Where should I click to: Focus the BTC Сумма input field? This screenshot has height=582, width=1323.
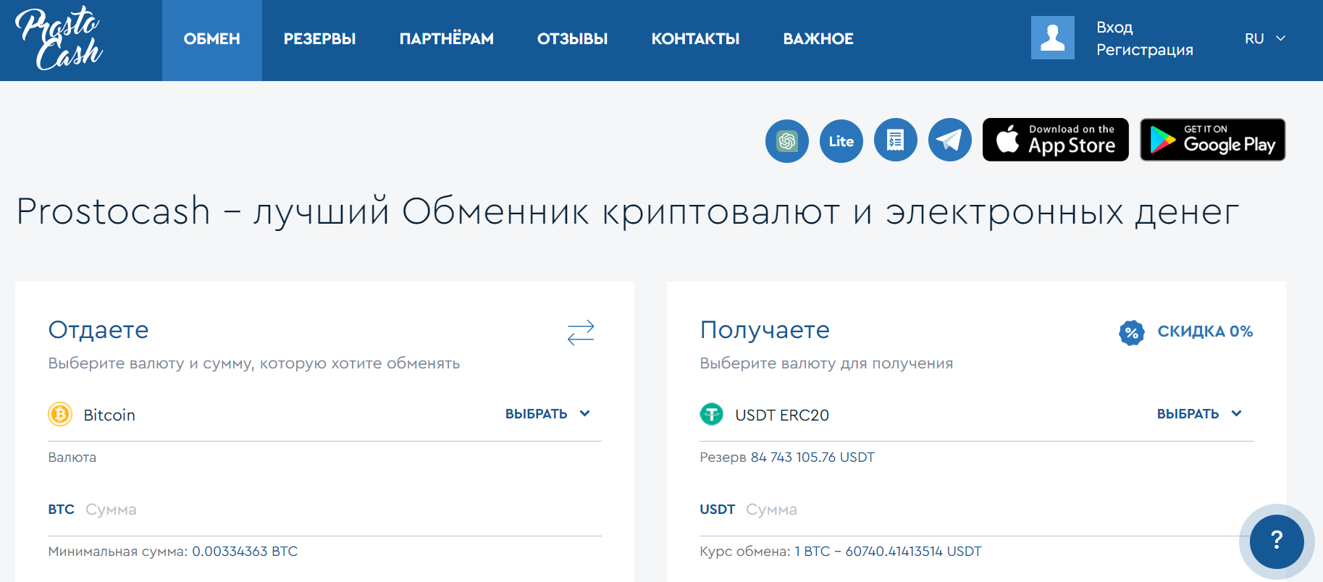[325, 510]
